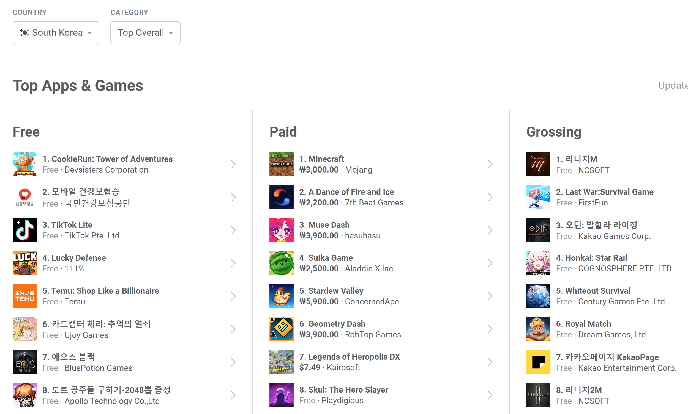The height and width of the screenshot is (414, 688).
Task: Click the Temu orange app icon
Action: tap(24, 296)
